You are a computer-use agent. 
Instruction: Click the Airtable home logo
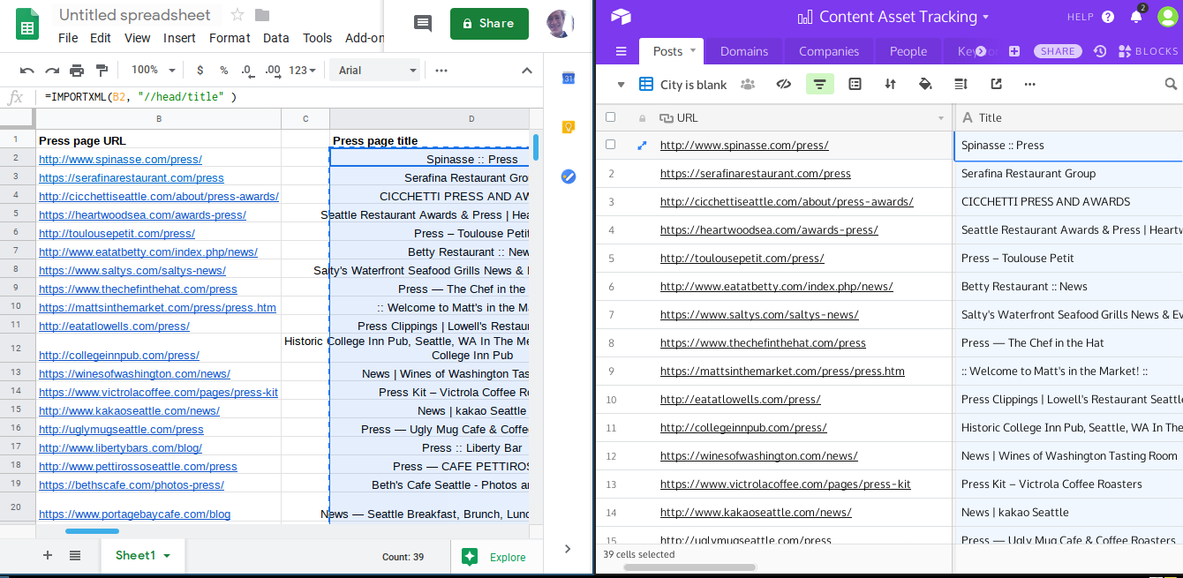tap(620, 17)
